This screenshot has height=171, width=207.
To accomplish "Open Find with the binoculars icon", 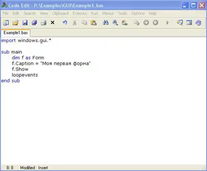I will (106, 23).
